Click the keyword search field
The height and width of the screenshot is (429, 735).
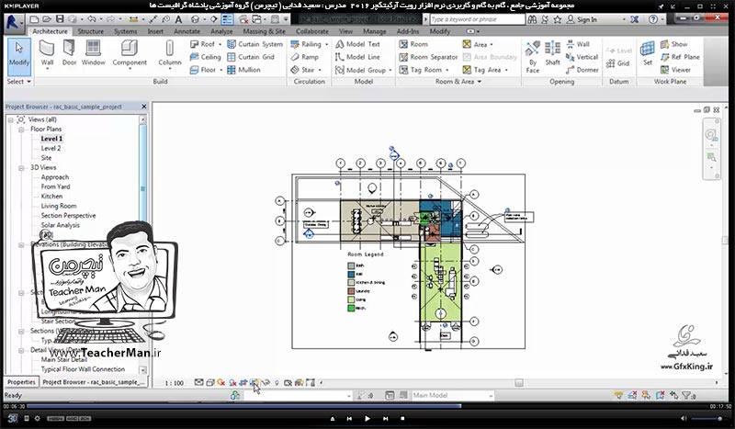pos(477,19)
